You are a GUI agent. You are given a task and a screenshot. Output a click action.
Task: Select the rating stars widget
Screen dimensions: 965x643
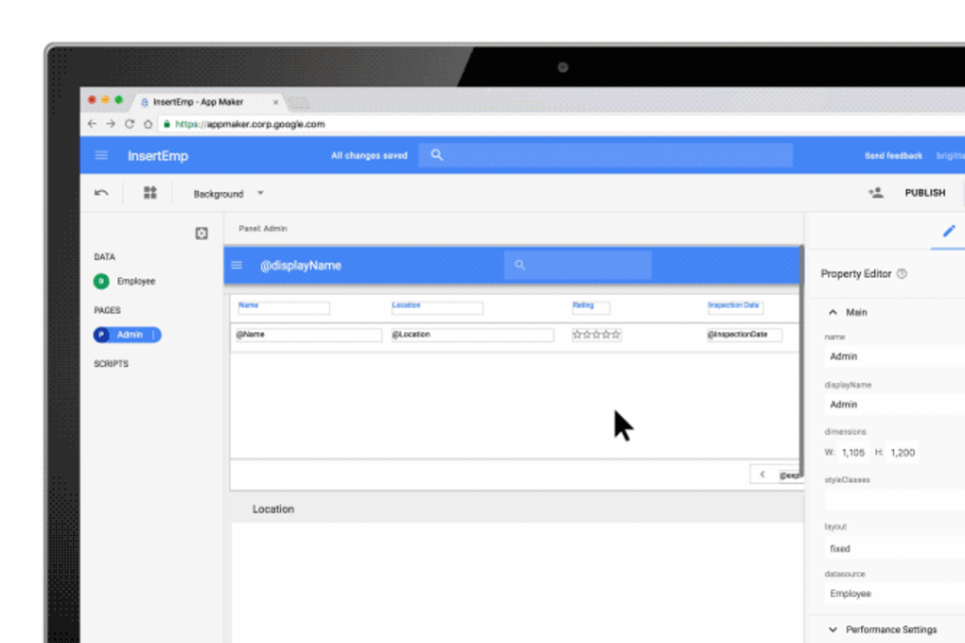click(596, 335)
